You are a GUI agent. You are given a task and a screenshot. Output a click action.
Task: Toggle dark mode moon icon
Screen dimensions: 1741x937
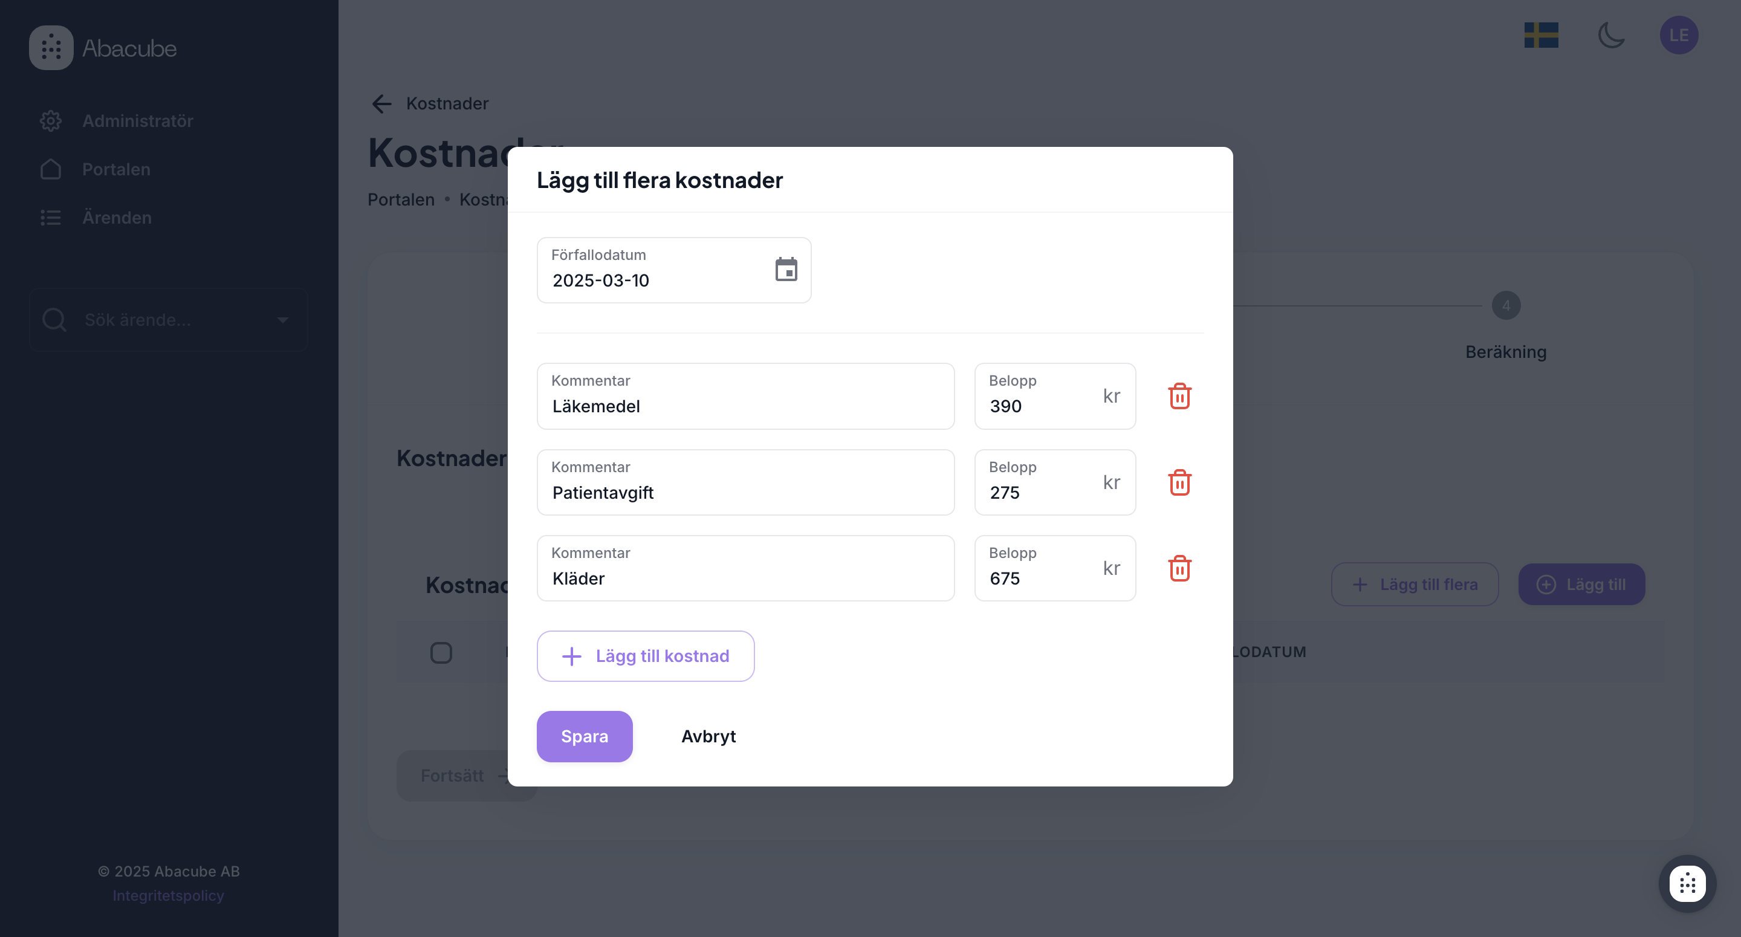(1611, 35)
